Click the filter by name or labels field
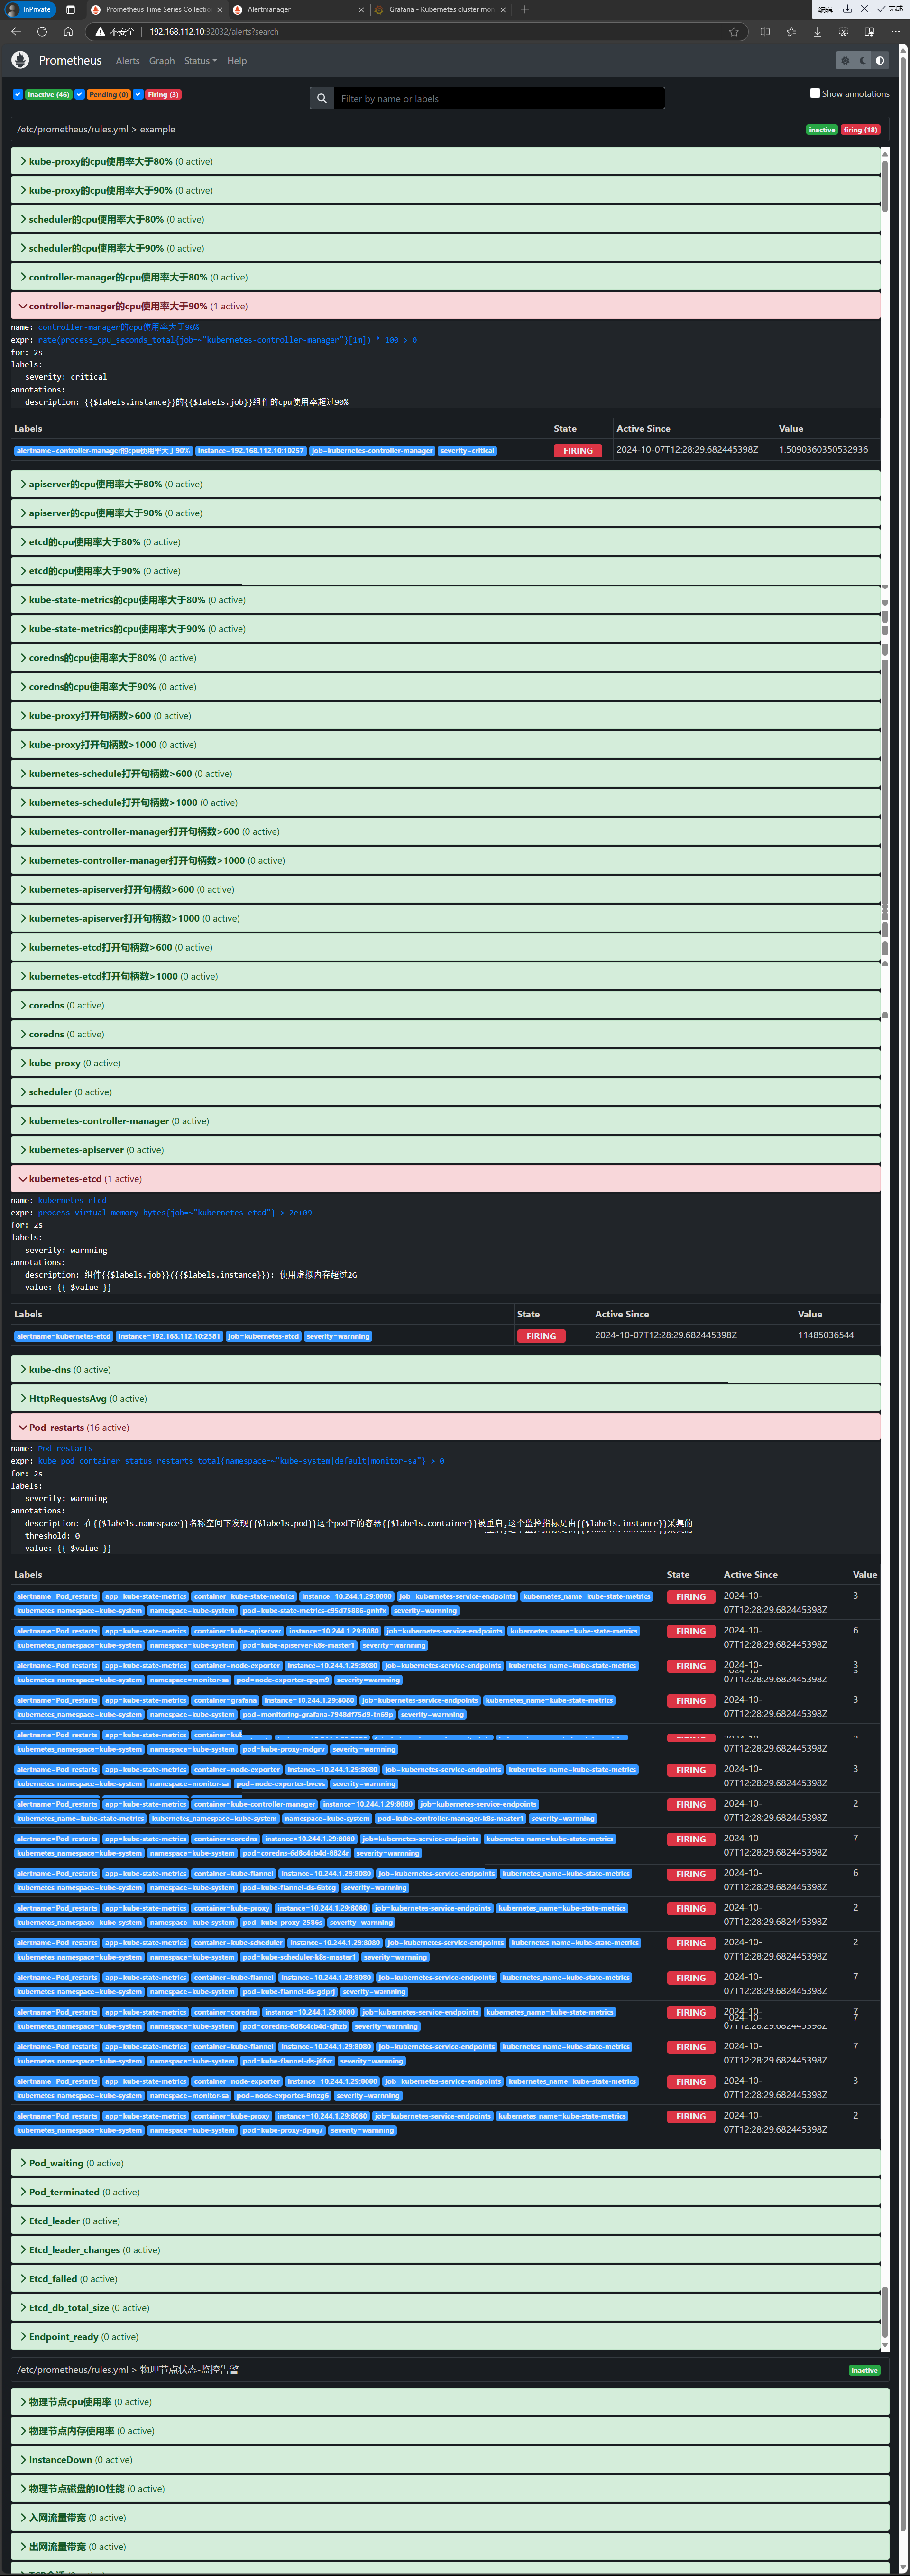Viewport: 910px width, 2576px height. click(498, 98)
